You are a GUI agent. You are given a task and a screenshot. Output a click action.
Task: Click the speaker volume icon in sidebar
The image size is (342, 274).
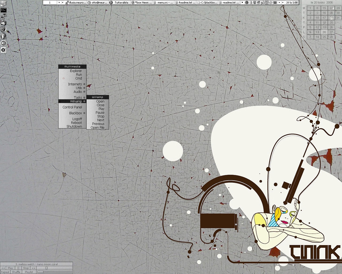click(x=3, y=43)
